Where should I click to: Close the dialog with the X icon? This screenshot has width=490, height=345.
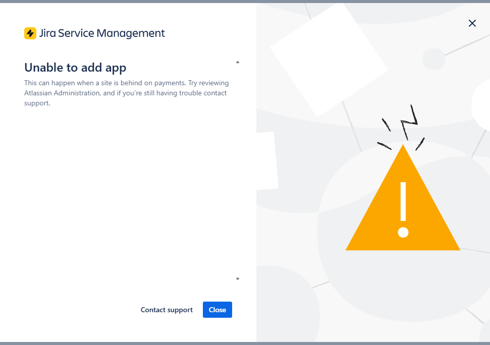point(472,23)
